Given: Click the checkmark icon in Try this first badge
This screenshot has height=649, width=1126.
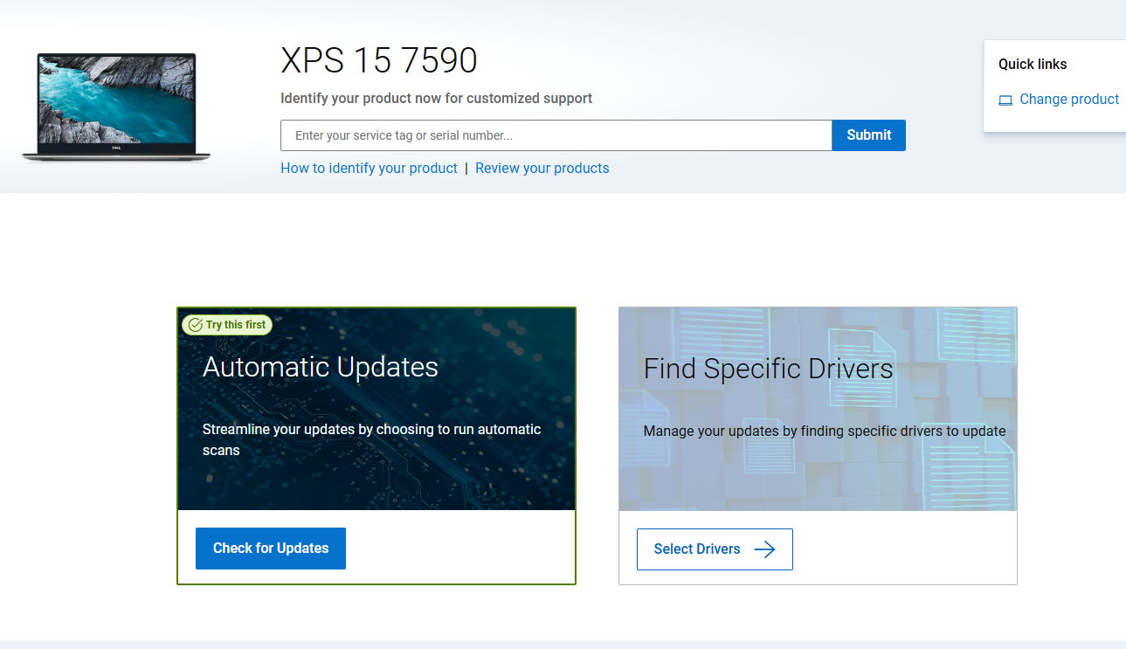Looking at the screenshot, I should tap(195, 325).
